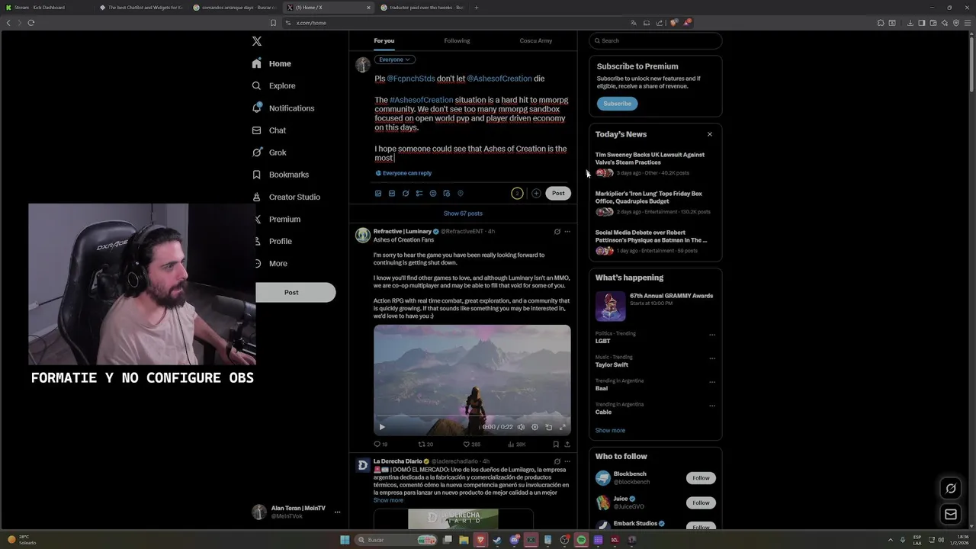The height and width of the screenshot is (549, 976).
Task: Switch to the Following tab
Action: click(457, 40)
